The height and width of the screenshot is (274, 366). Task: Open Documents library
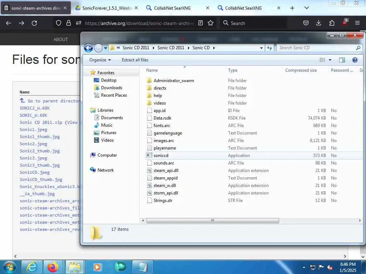[x=112, y=118]
